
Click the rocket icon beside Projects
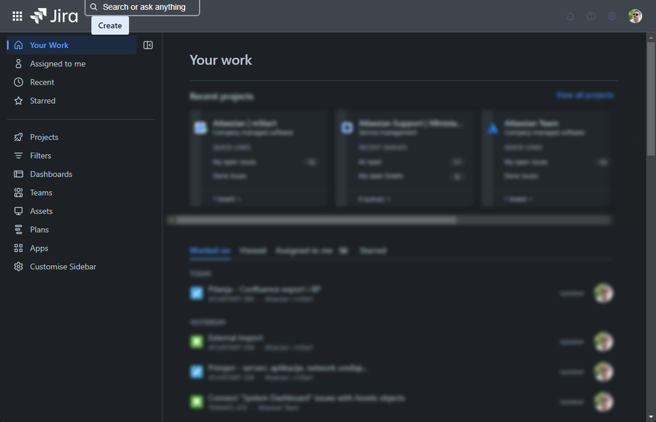click(18, 137)
